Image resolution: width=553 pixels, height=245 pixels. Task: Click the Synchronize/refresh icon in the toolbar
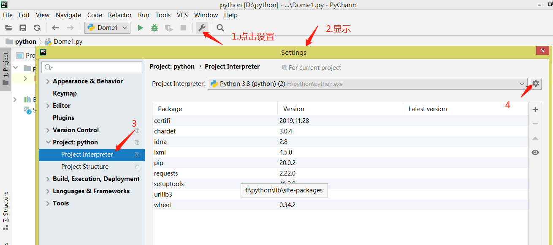tap(37, 27)
